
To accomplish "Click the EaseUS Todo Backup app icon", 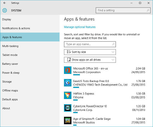I will click(68, 83).
